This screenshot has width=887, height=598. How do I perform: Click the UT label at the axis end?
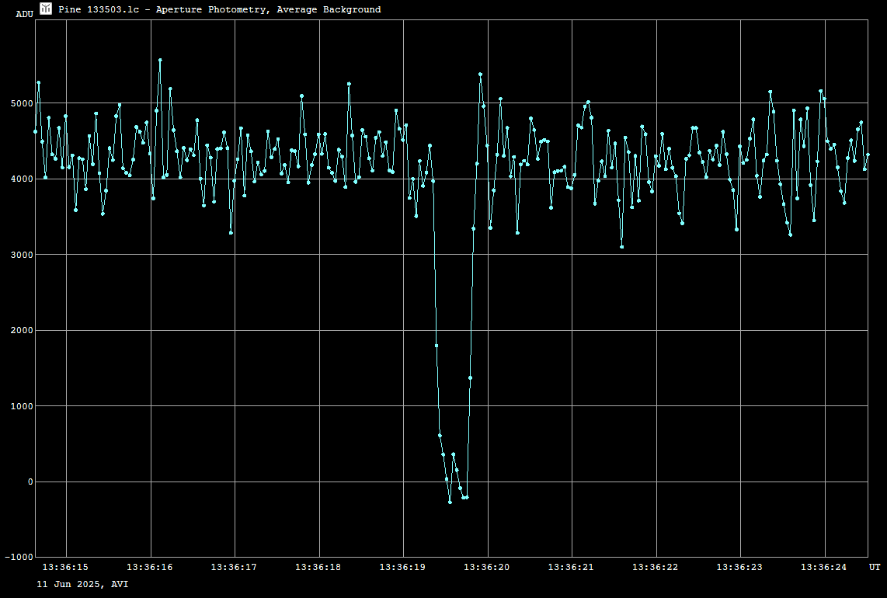875,568
